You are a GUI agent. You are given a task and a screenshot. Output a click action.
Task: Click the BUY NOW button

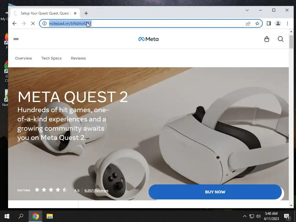pyautogui.click(x=215, y=192)
